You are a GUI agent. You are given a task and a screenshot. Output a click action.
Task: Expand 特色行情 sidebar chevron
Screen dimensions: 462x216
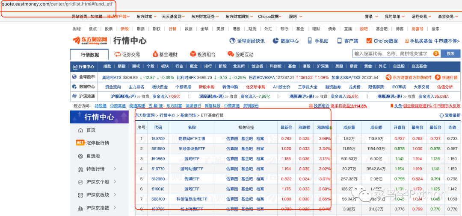coord(115,169)
